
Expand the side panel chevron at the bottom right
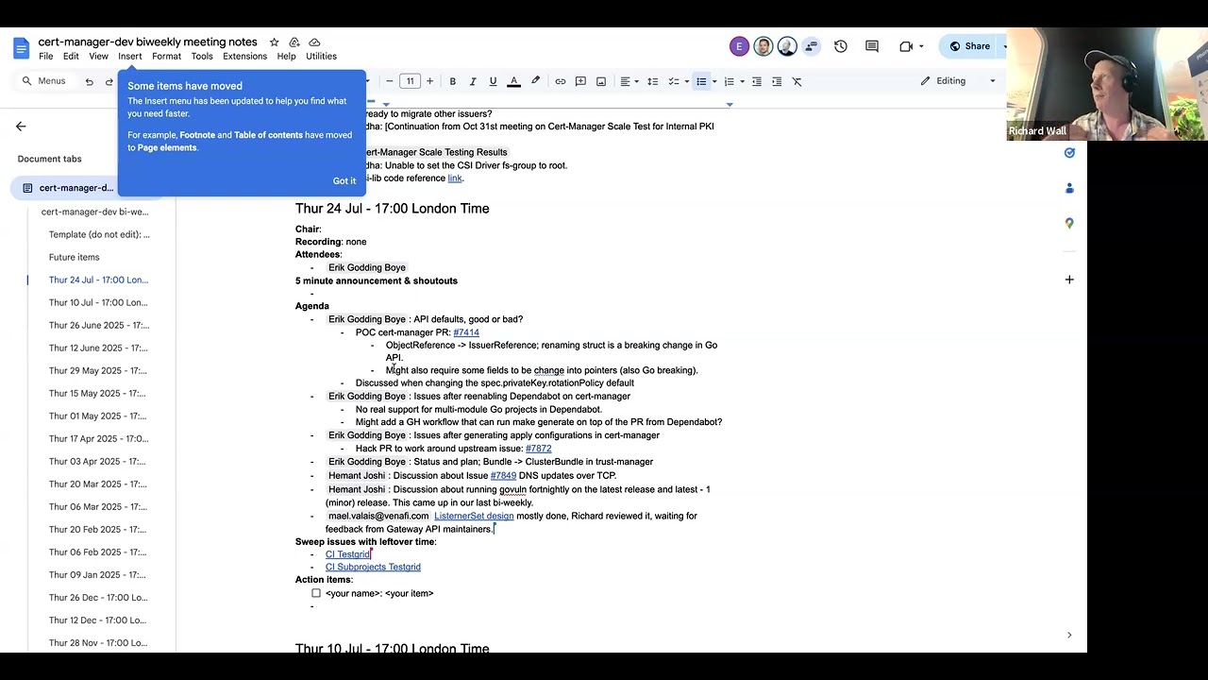pos(1069,635)
